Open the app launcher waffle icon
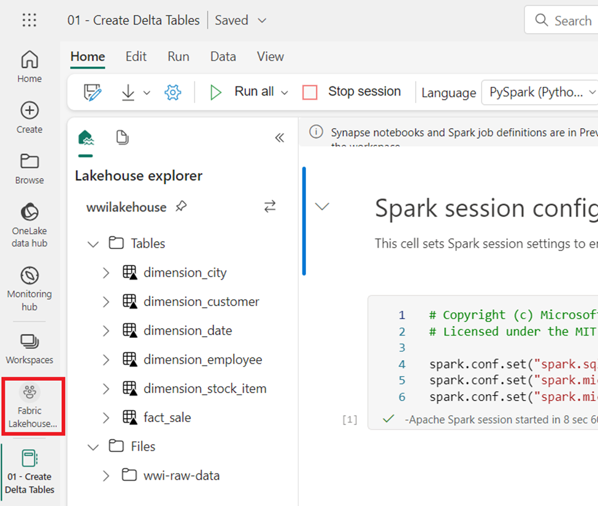 pyautogui.click(x=29, y=20)
